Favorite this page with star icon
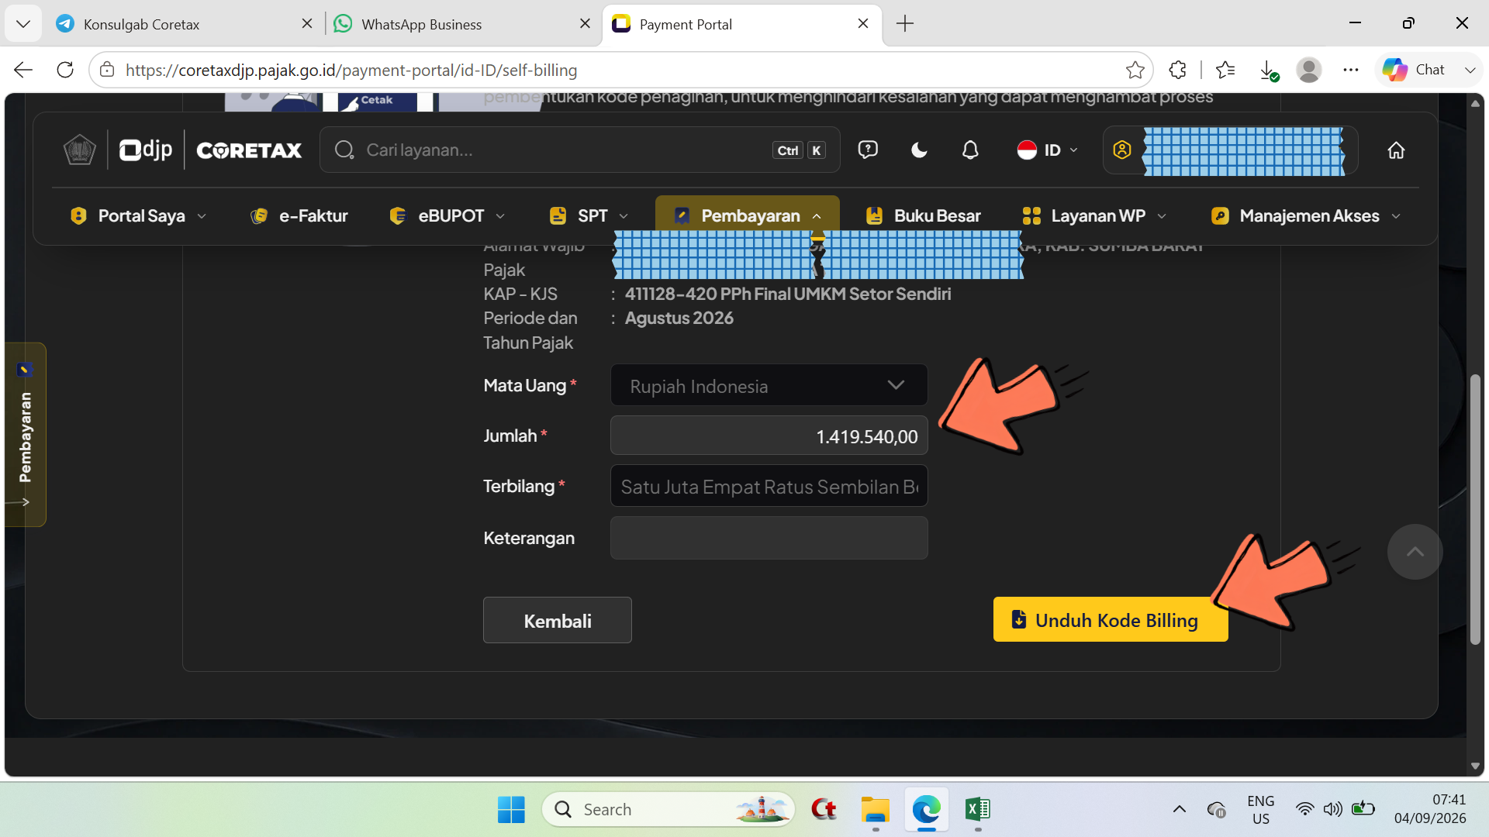Image resolution: width=1489 pixels, height=837 pixels. click(1135, 70)
